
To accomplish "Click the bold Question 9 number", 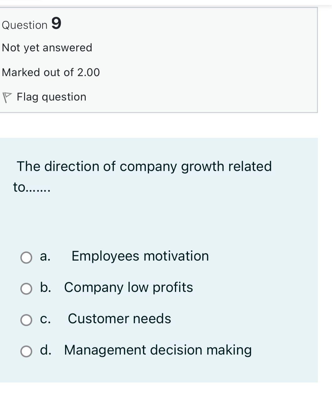I will tap(56, 24).
